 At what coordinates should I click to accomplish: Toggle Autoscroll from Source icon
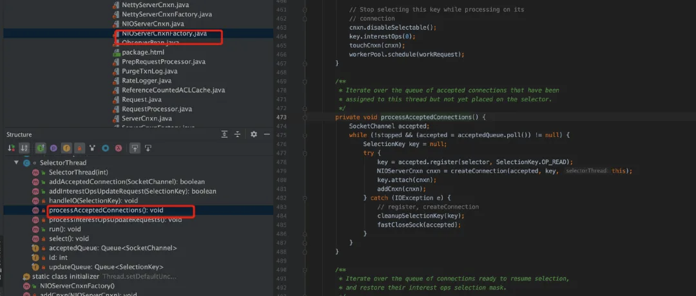coord(148,148)
